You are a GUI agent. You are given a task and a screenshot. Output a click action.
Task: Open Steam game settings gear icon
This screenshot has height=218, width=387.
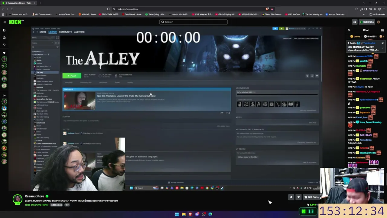(307, 76)
